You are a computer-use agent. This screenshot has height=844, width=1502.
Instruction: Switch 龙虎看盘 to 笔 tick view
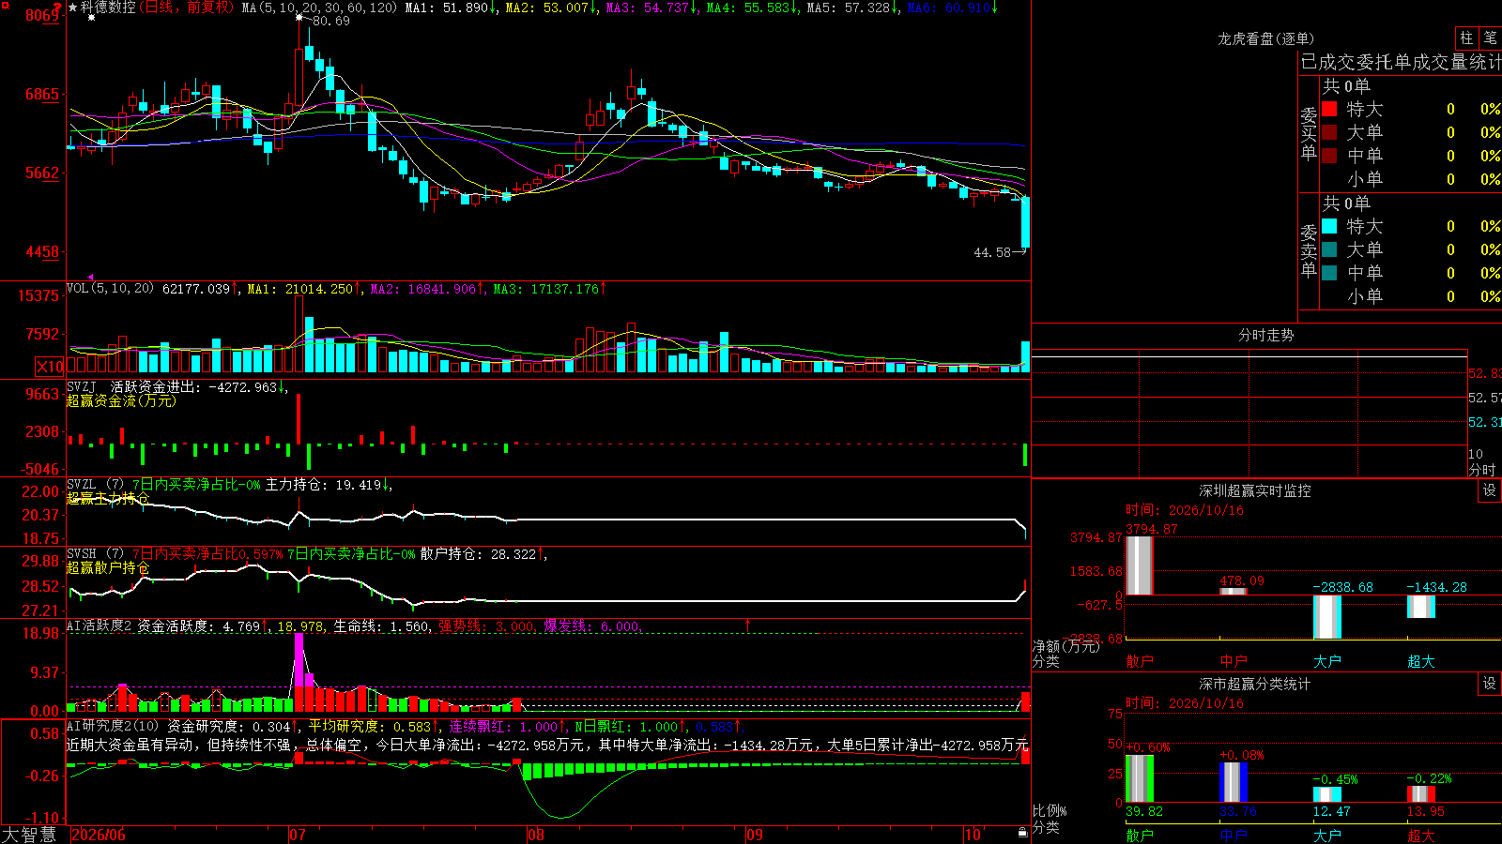tap(1490, 38)
